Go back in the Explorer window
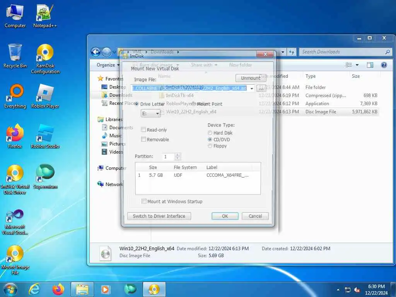396x297 pixels. point(96,52)
